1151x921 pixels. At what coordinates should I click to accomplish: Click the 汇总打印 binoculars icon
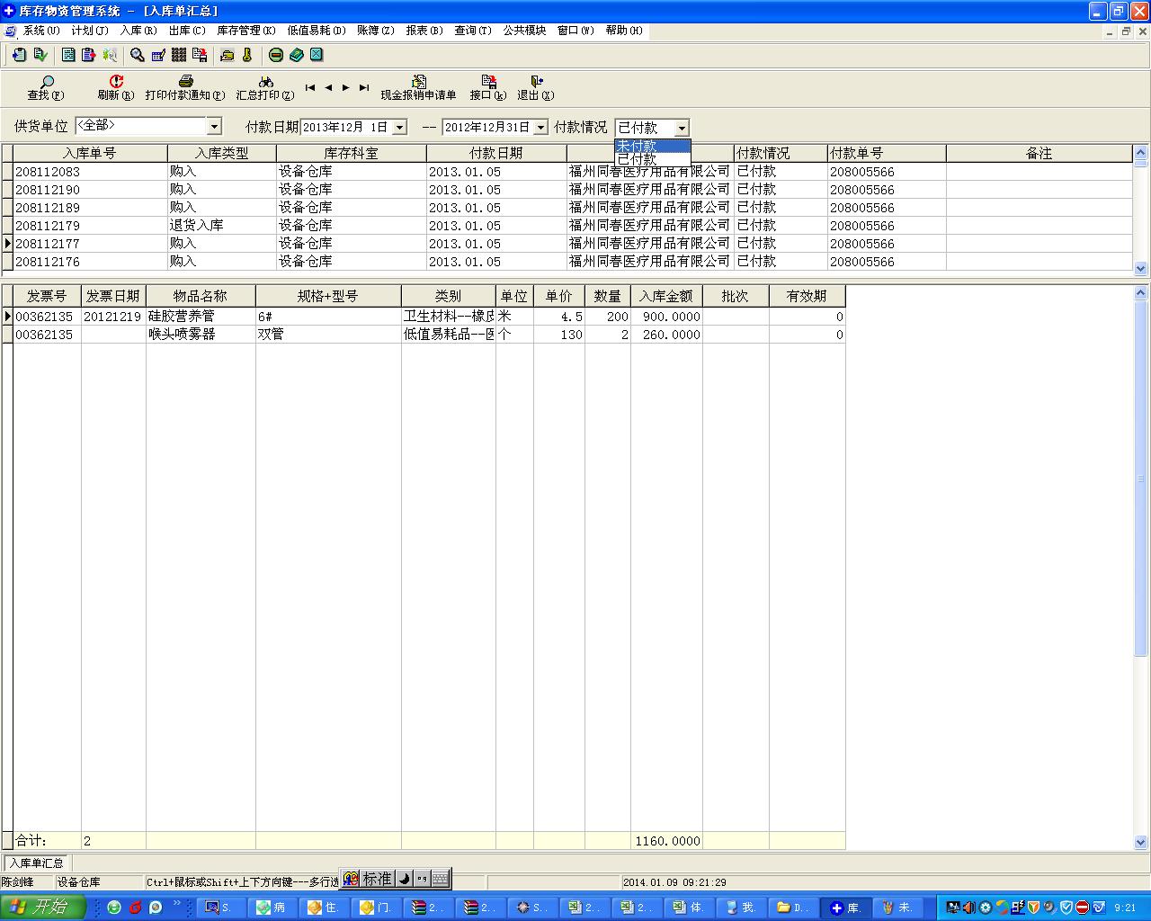(x=265, y=82)
